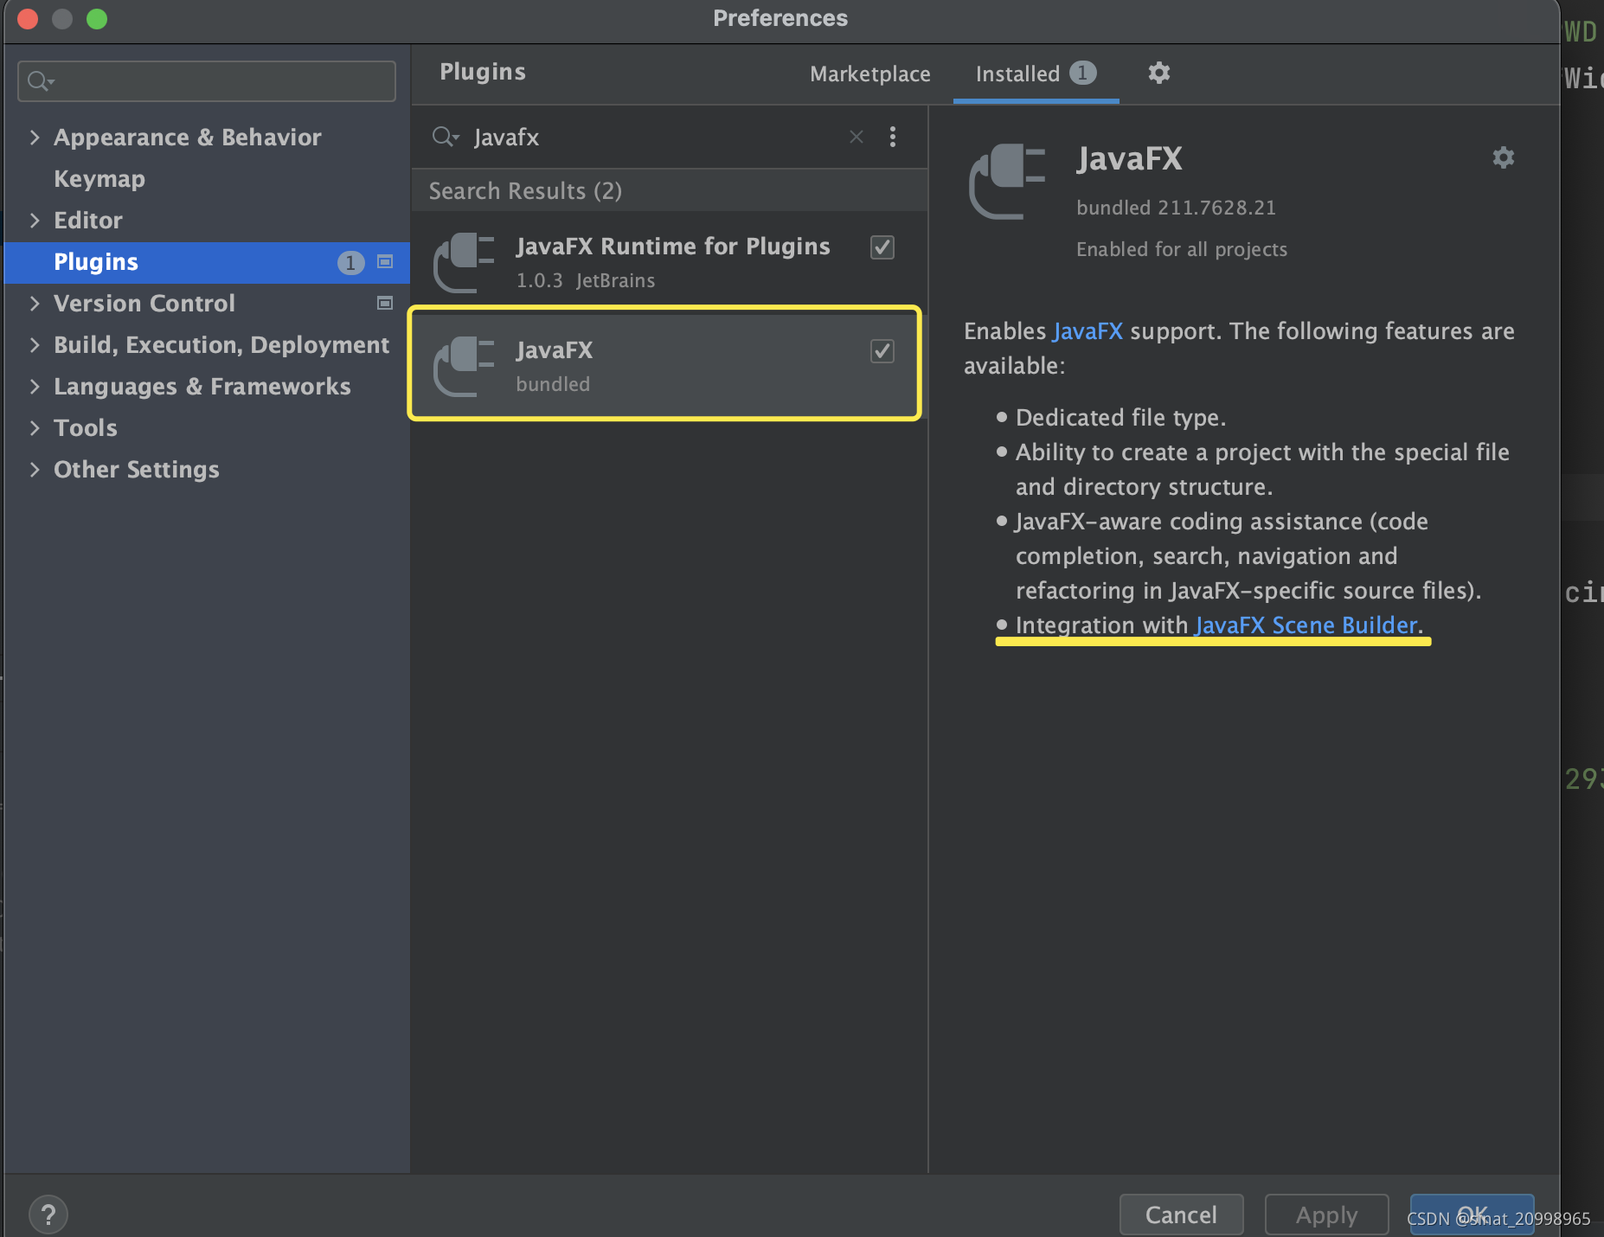This screenshot has height=1237, width=1604.
Task: Click the Installed tab badge showing 1
Action: pos(1082,73)
